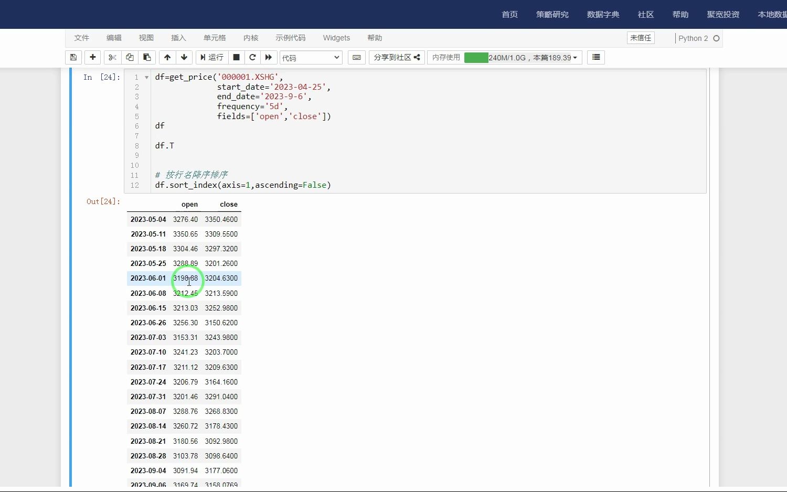Cut selected cell with scissors icon
This screenshot has height=492, width=787.
click(x=112, y=57)
